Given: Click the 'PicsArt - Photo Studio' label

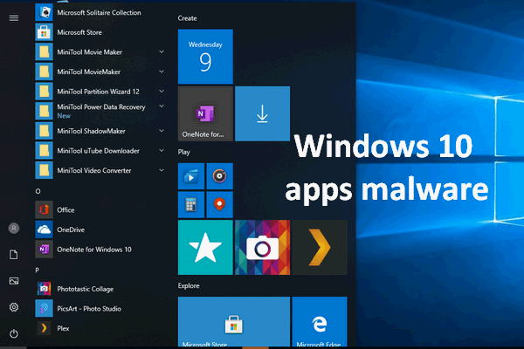Looking at the screenshot, I should [89, 309].
